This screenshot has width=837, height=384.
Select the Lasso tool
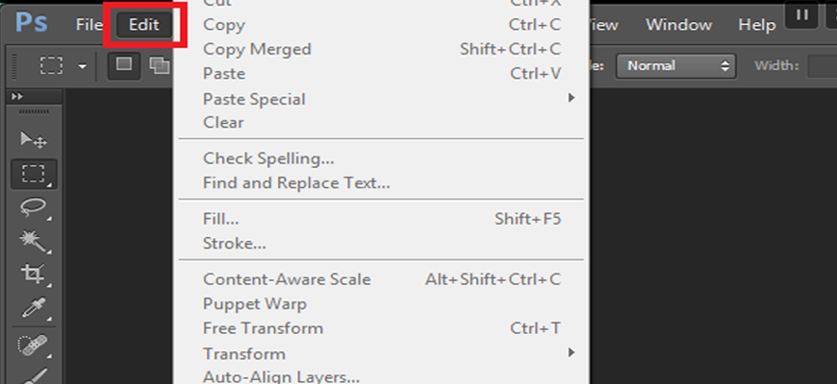34,208
